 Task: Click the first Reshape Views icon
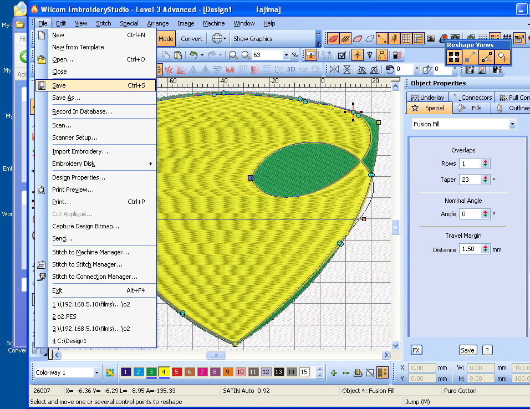click(x=454, y=57)
